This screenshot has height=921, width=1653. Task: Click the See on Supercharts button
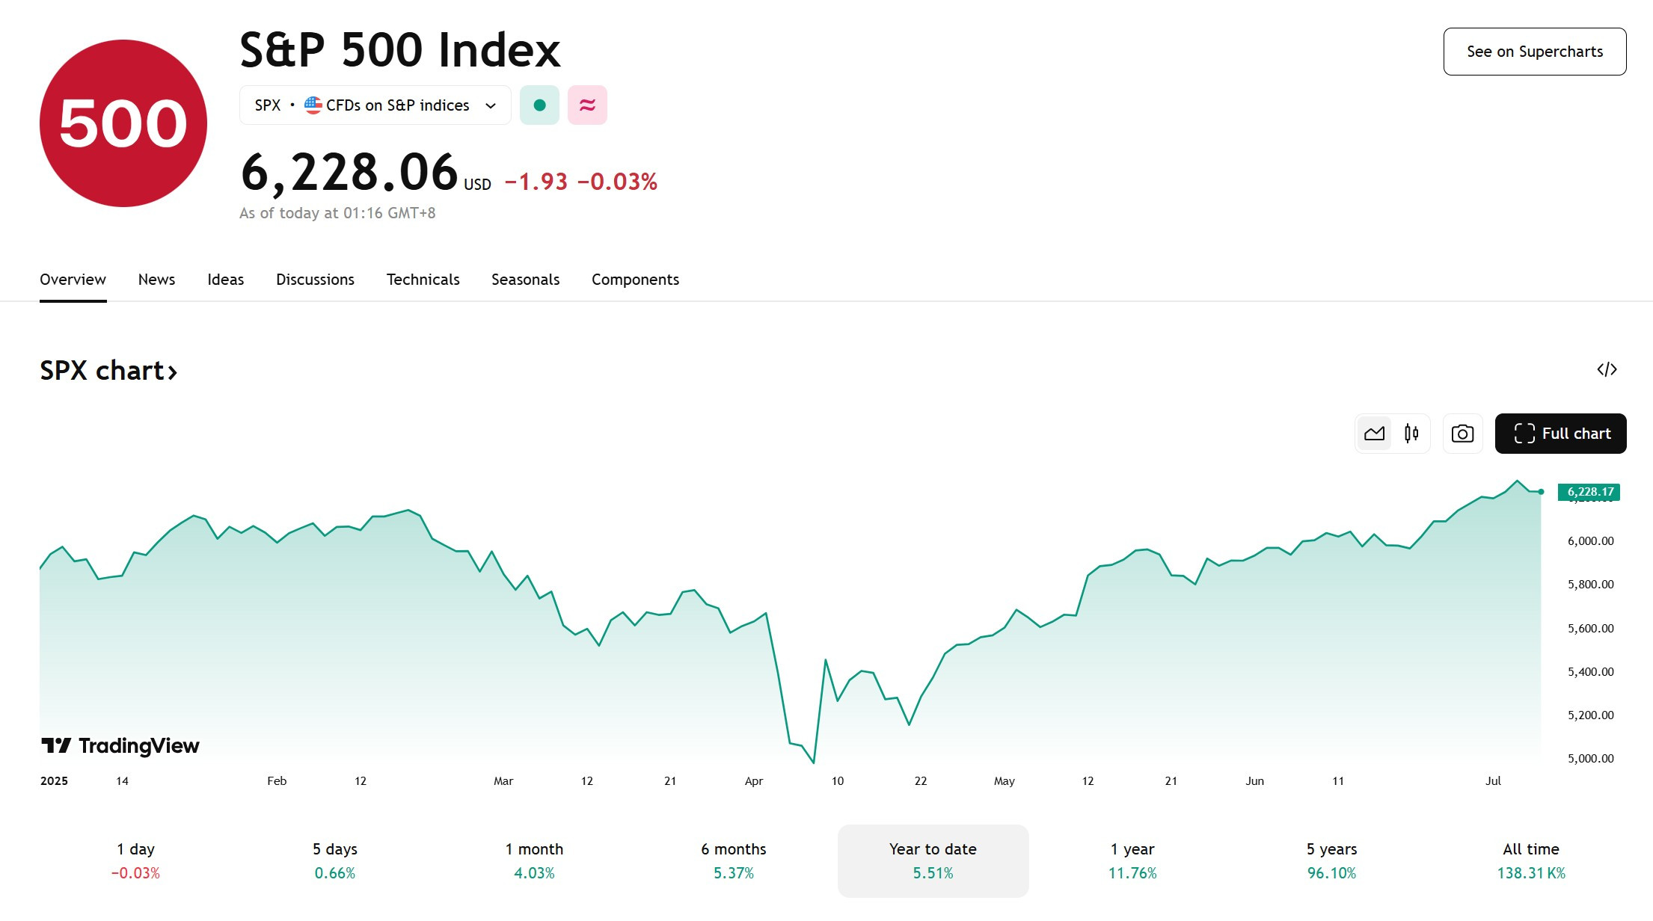[x=1534, y=52]
